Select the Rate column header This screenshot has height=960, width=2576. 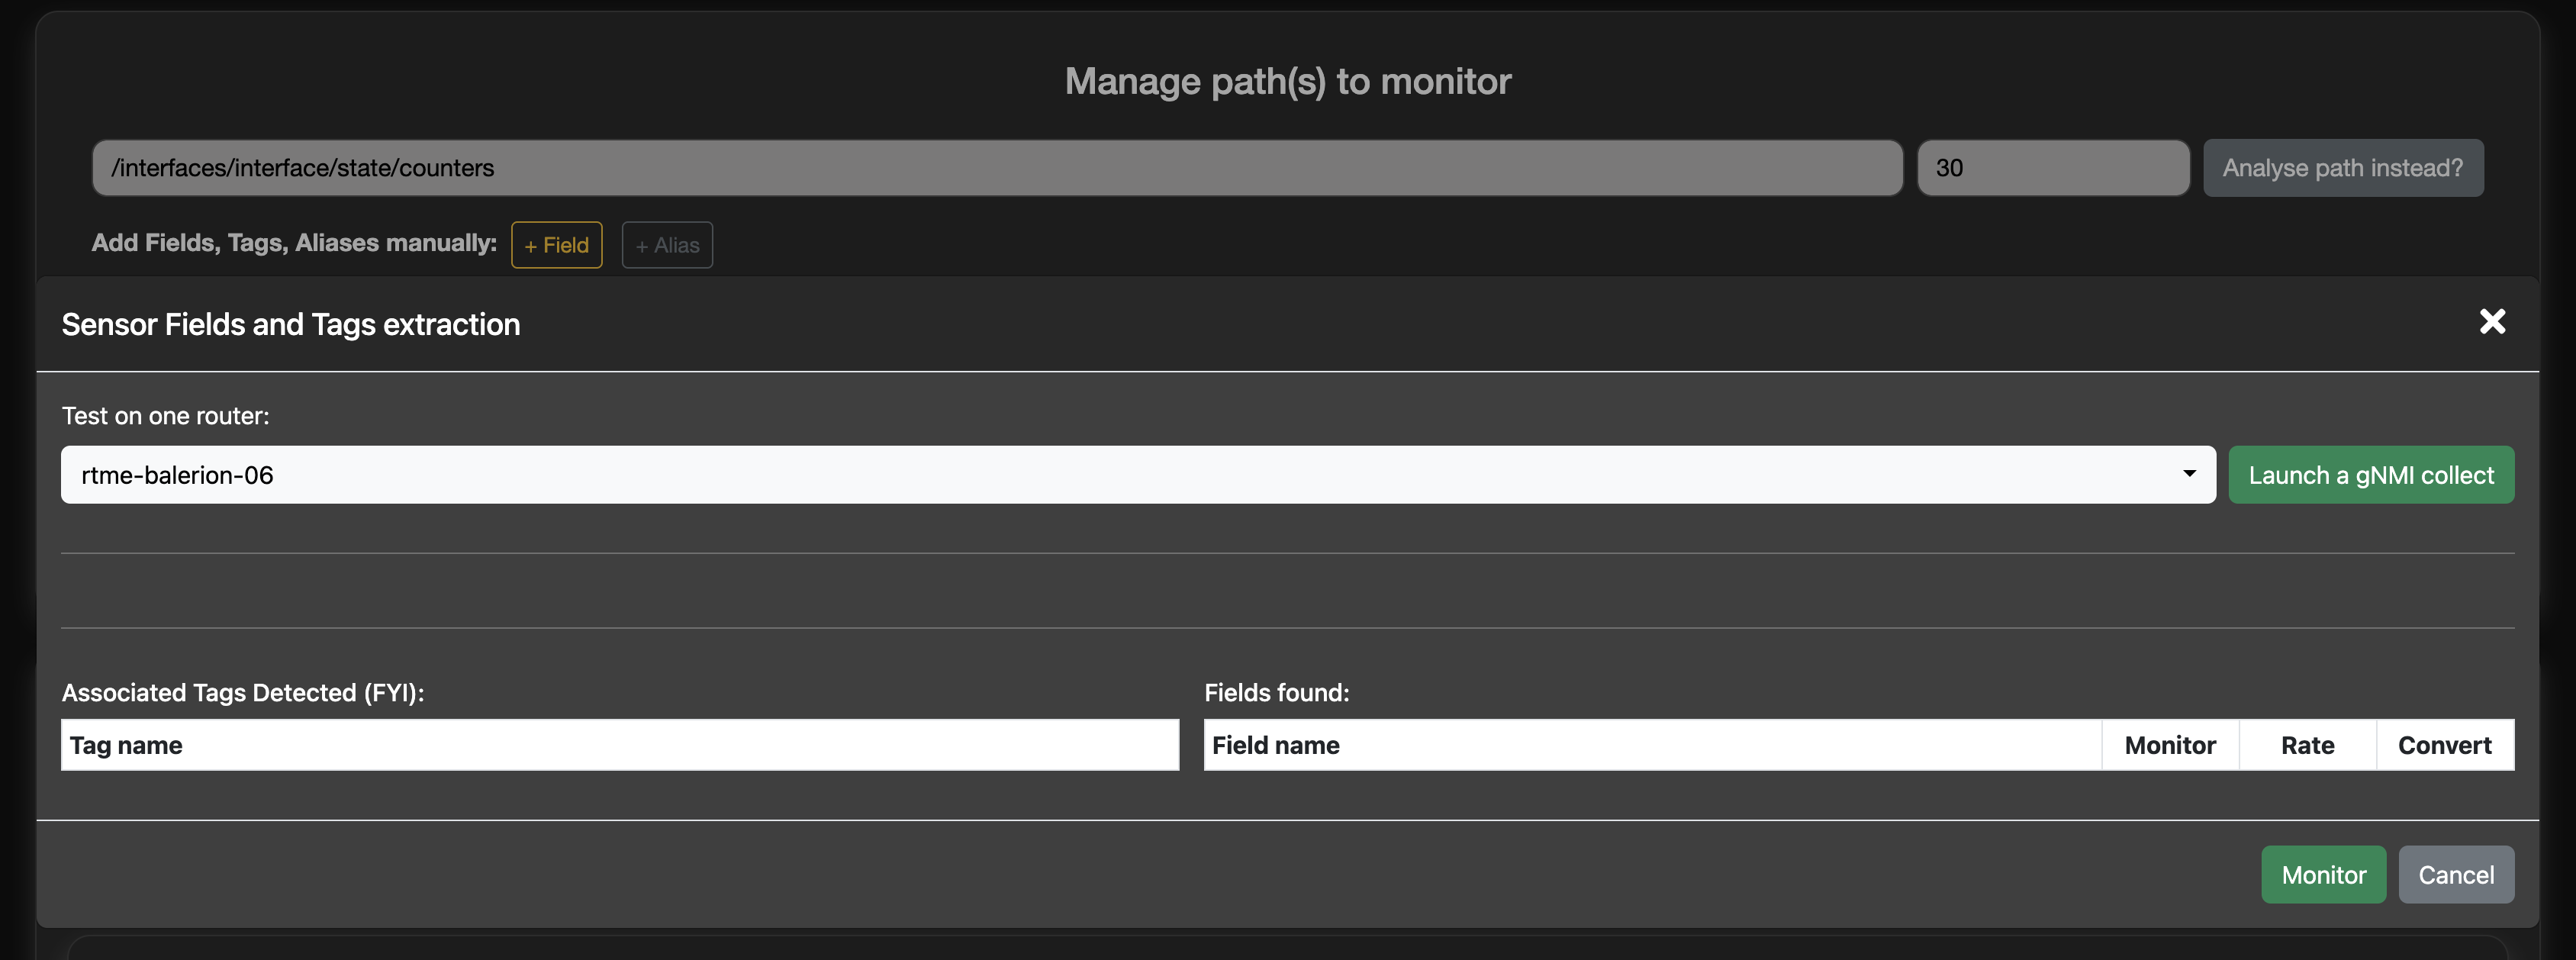[x=2307, y=745]
